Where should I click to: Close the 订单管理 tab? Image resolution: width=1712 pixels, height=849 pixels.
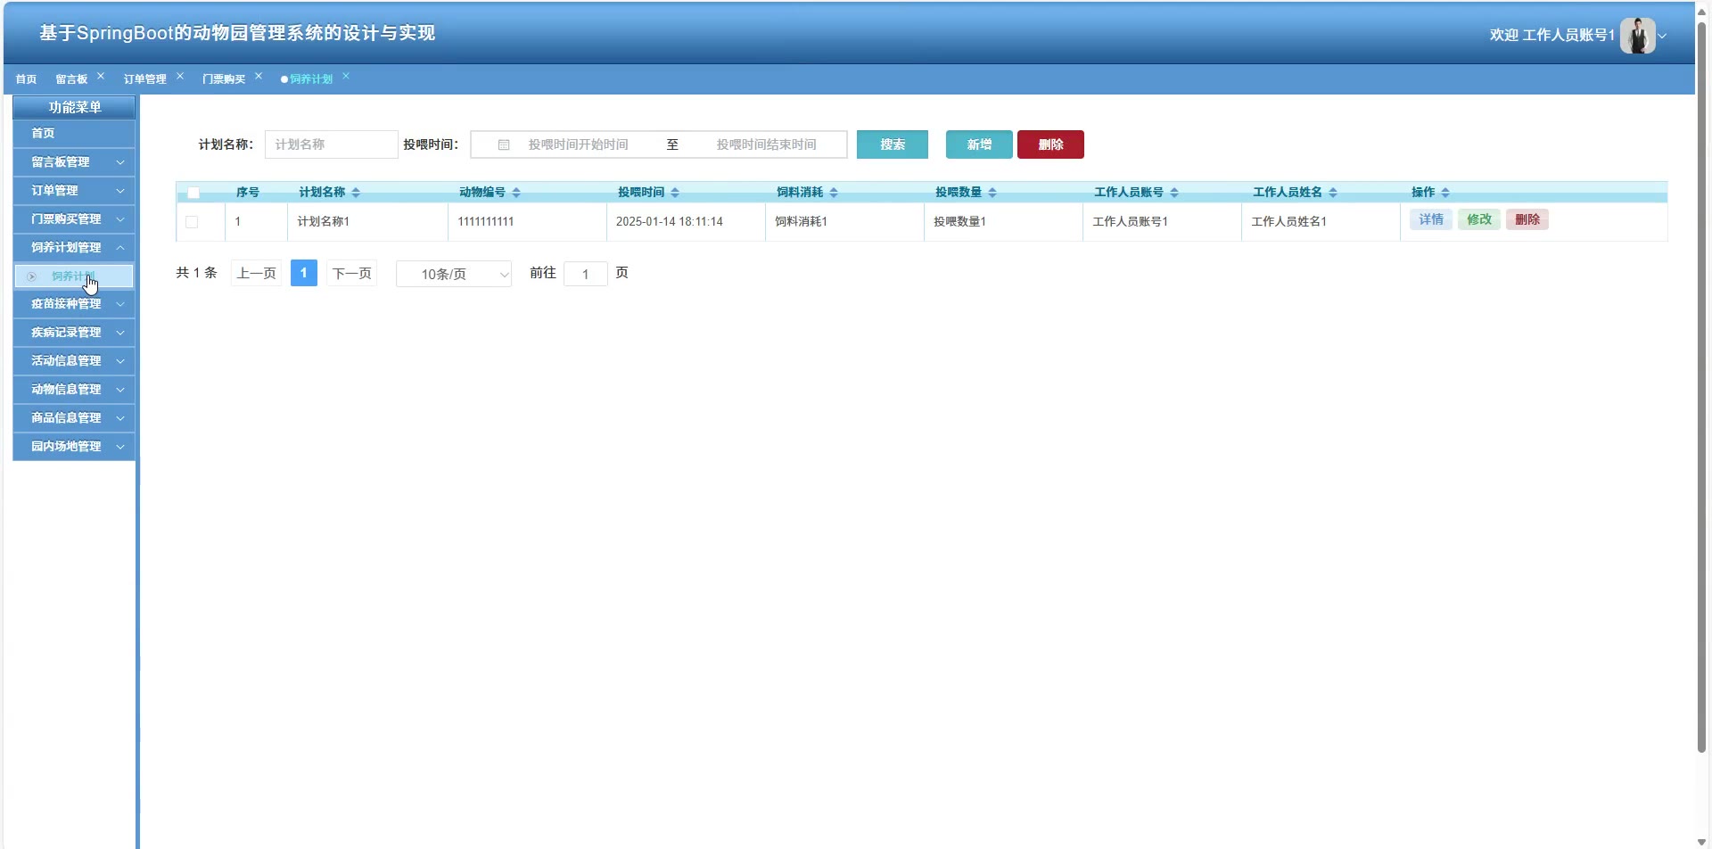180,76
